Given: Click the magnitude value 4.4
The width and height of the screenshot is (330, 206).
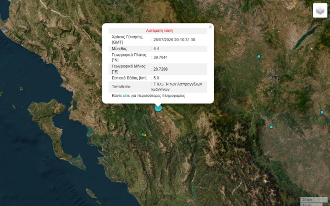Looking at the screenshot, I should (x=156, y=49).
